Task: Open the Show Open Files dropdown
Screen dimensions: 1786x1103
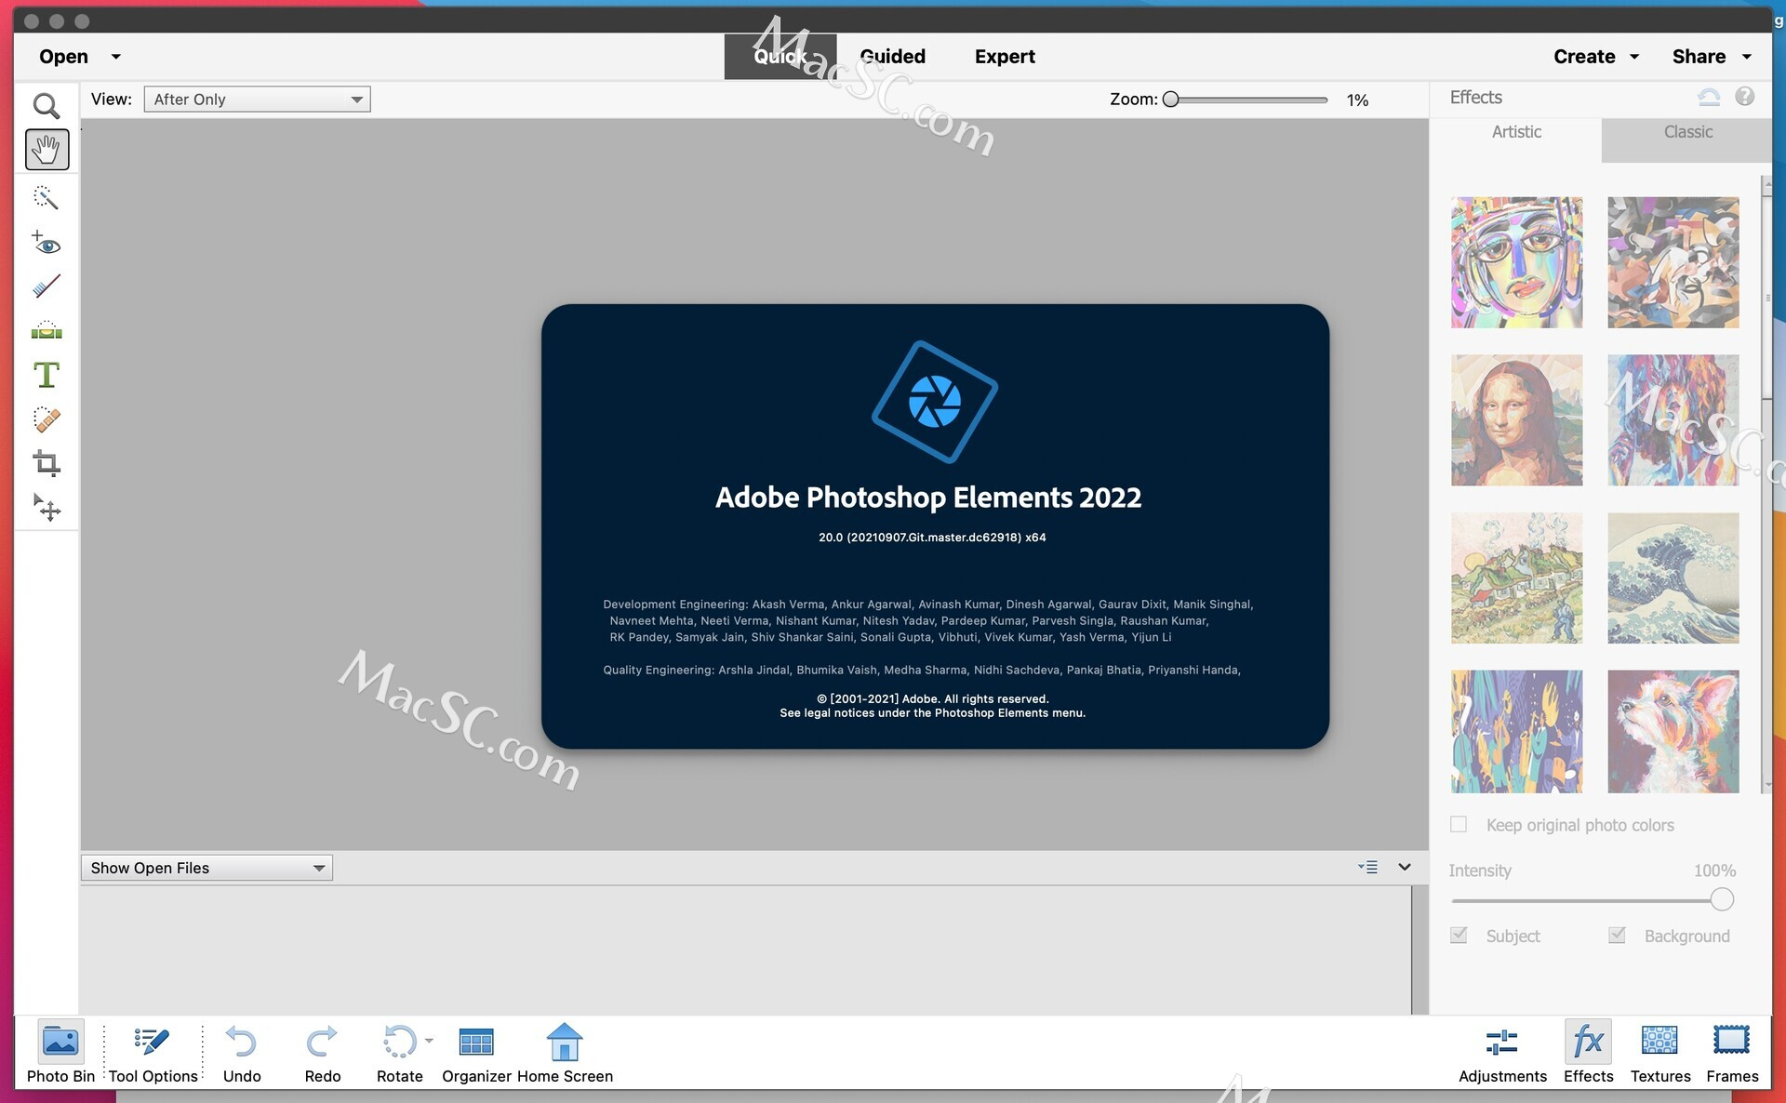Action: (207, 868)
